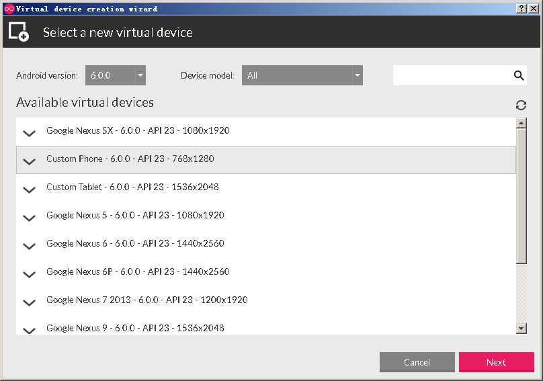Select Custom Tablet 1536x2048 device
This screenshot has width=543, height=381.
click(x=266, y=188)
